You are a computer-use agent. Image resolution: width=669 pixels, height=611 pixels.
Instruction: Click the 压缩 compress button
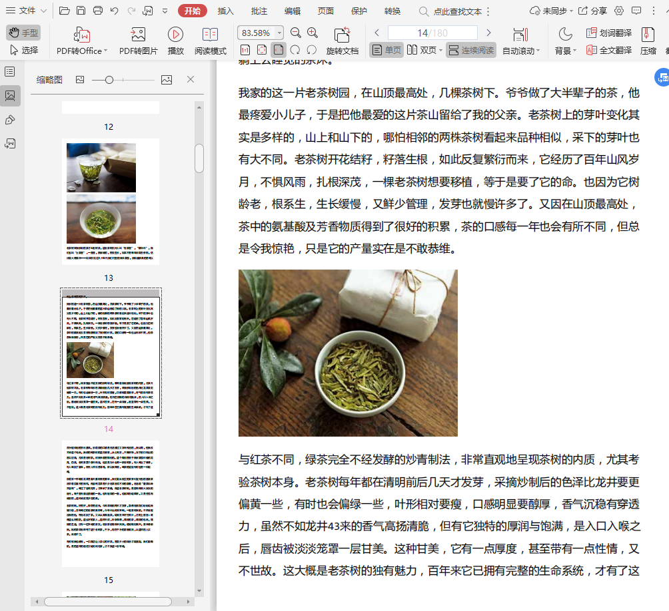648,41
